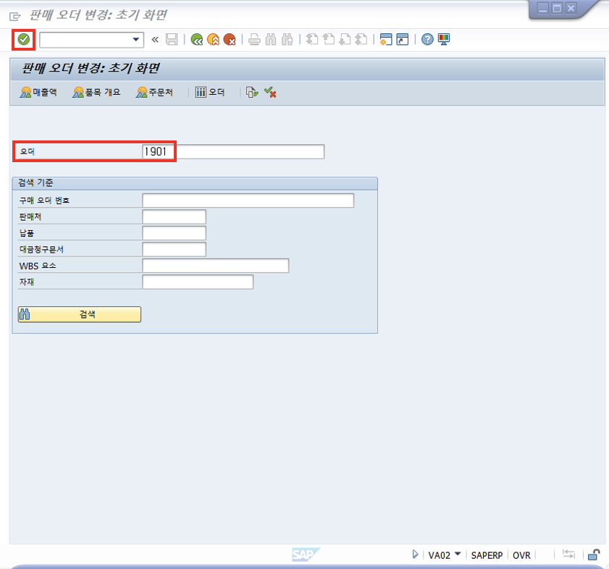This screenshot has width=609, height=569.
Task: Open the command field dropdown arrow
Action: 136,39
